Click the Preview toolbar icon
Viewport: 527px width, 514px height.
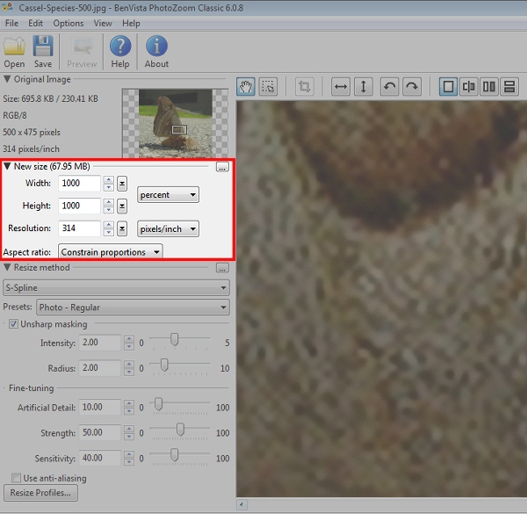[82, 52]
